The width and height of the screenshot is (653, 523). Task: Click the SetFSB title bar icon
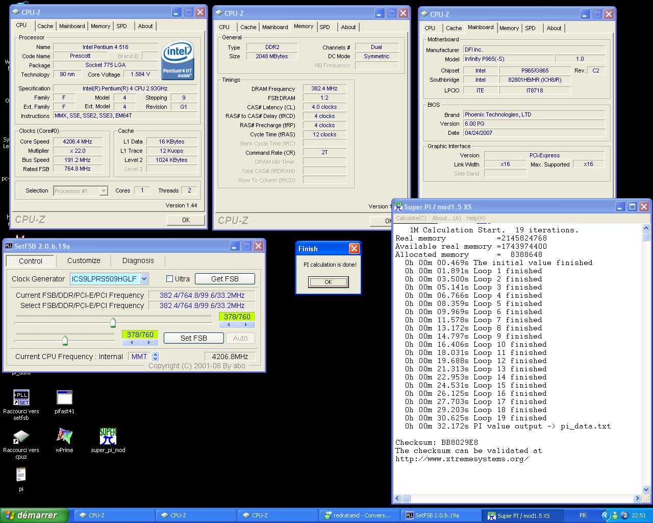tap(9, 246)
